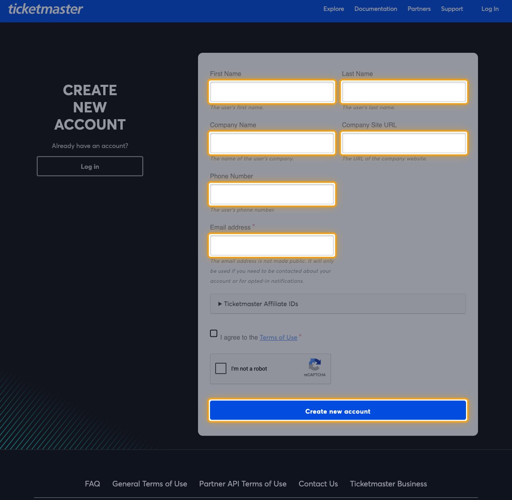Submit with Create new account button
The height and width of the screenshot is (500, 512).
(338, 411)
